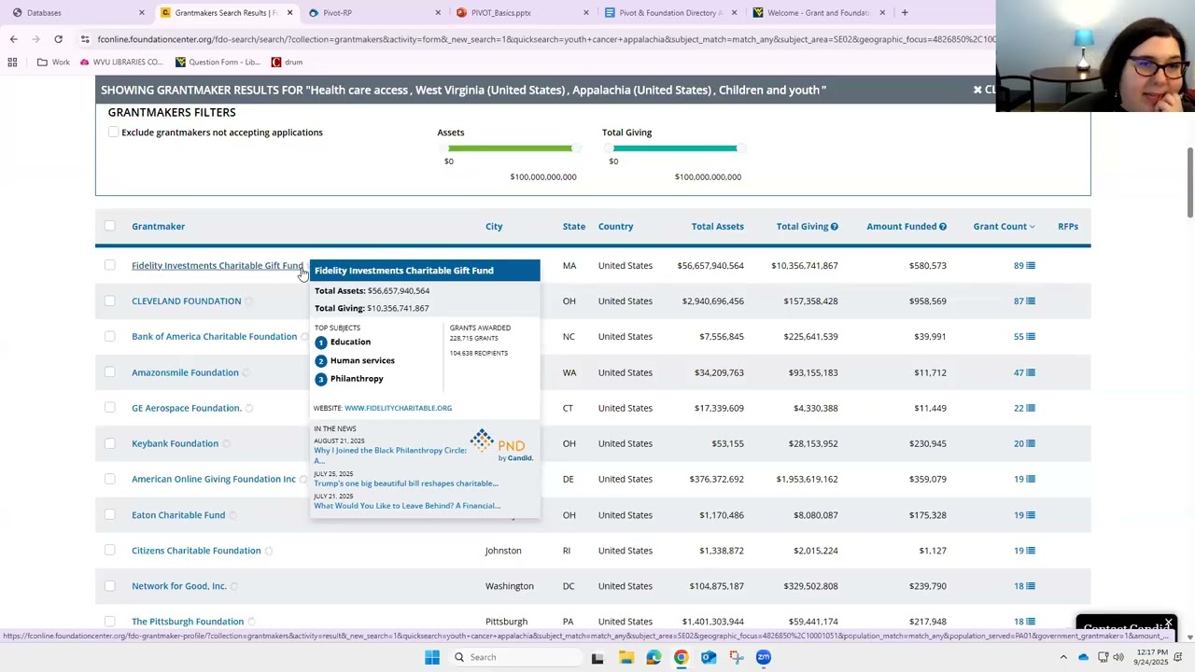Image resolution: width=1195 pixels, height=672 pixels.
Task: Select Fidelity Investments Charitable Gift Fund checkbox
Action: point(109,266)
